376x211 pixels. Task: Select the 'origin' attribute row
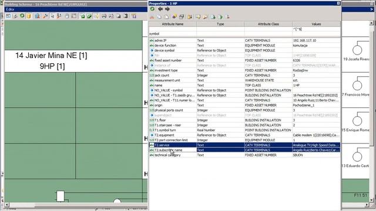click(244, 105)
